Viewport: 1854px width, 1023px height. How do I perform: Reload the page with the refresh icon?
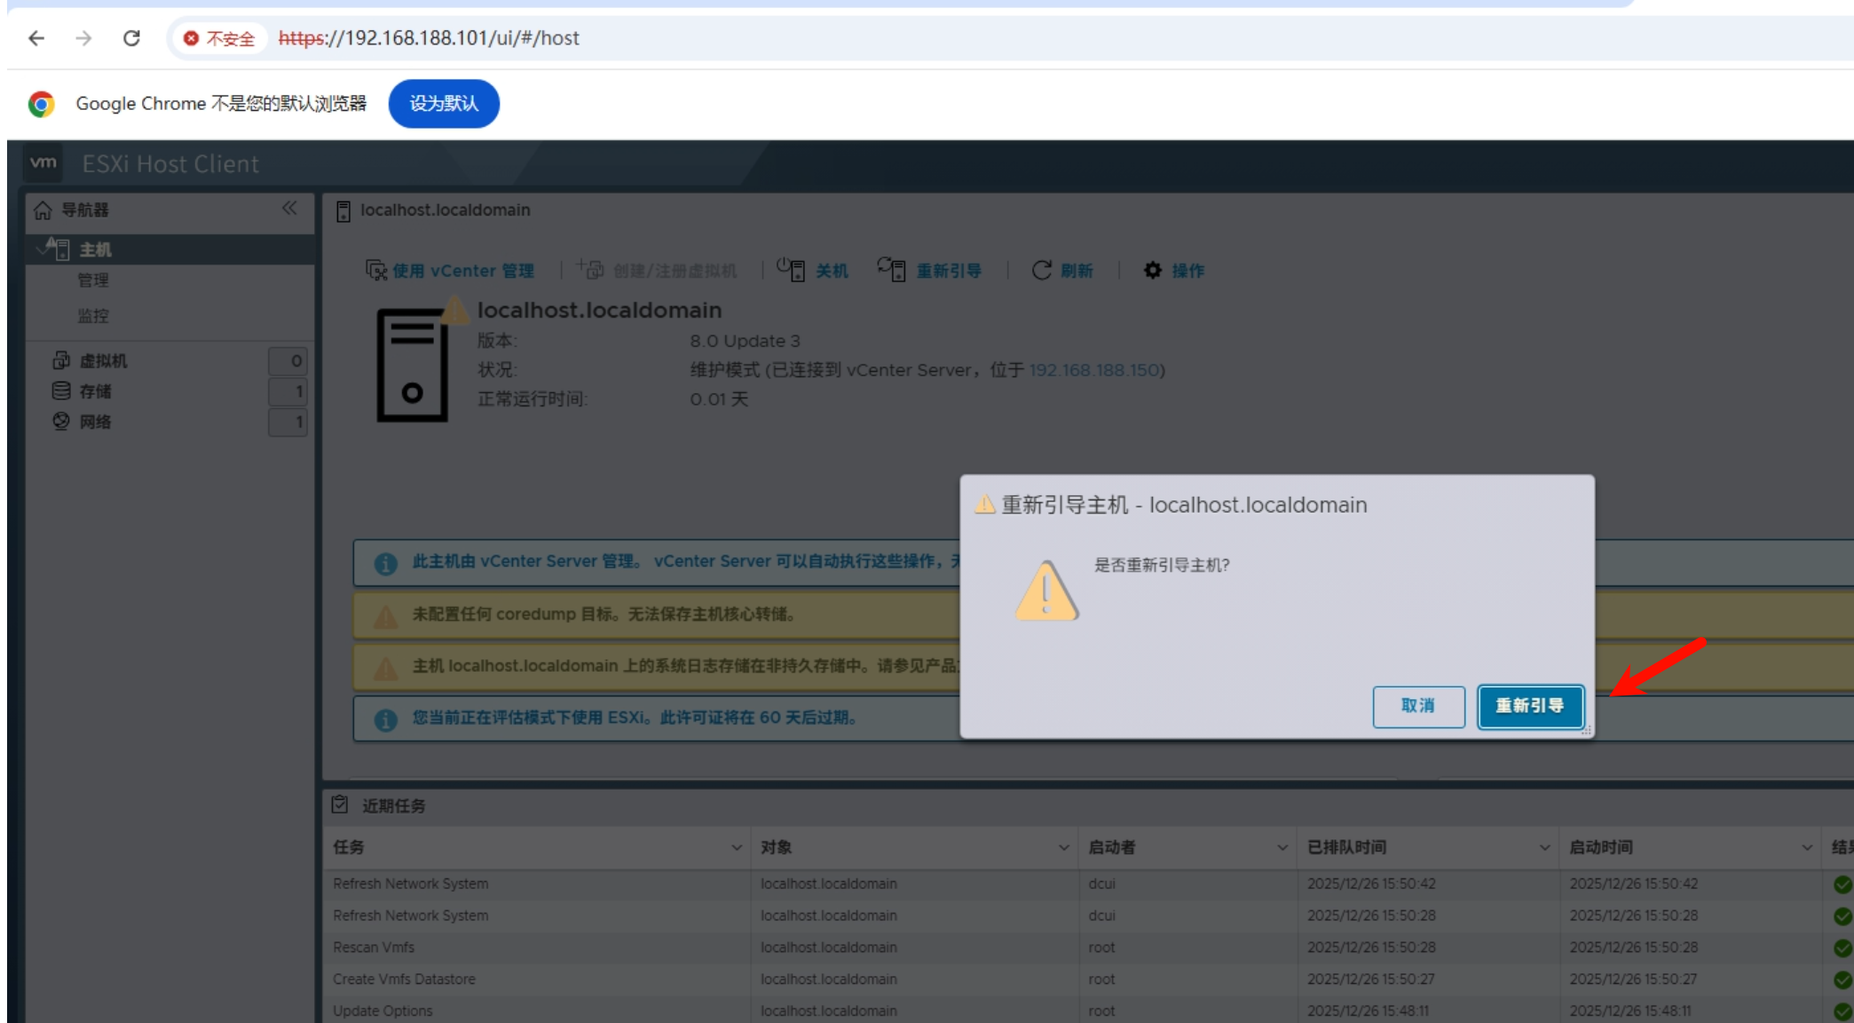[131, 38]
